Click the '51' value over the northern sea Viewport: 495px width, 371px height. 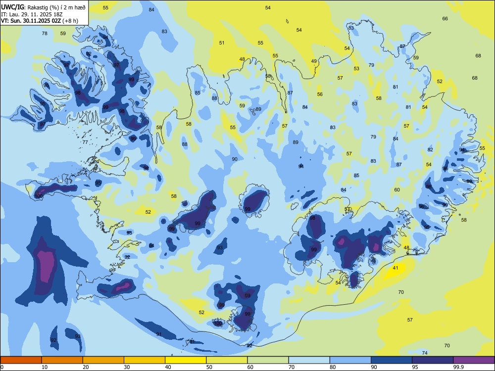pyautogui.click(x=222, y=43)
